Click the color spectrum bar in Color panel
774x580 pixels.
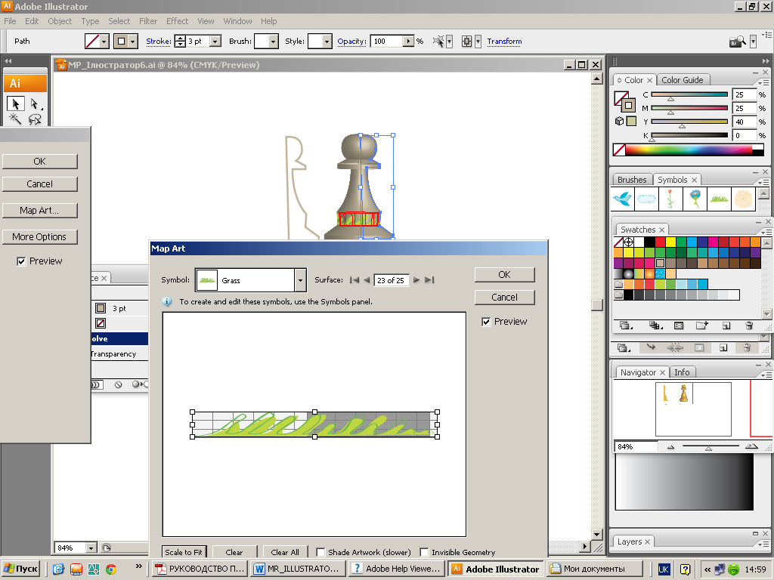pyautogui.click(x=689, y=150)
